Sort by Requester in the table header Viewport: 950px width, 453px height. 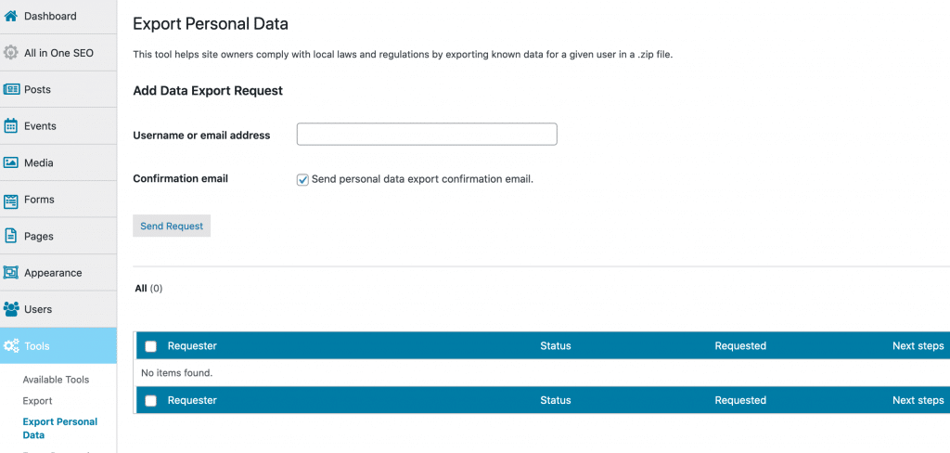tap(192, 346)
